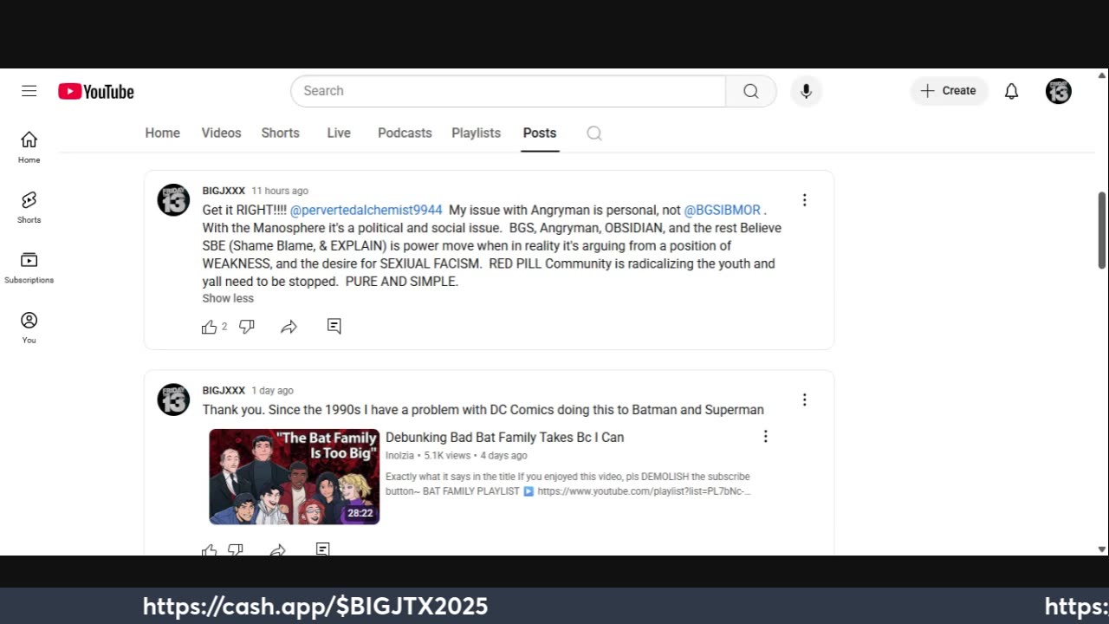Click the playlist URL in video description
The height and width of the screenshot is (624, 1109).
tap(644, 491)
